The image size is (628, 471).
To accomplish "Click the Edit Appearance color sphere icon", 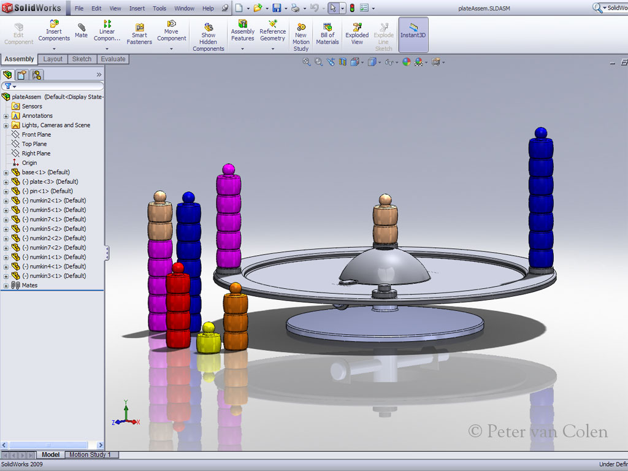I will point(406,62).
